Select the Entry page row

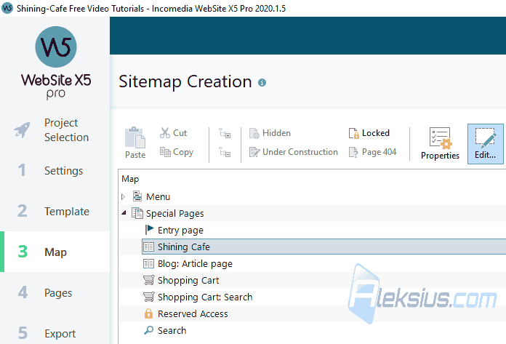(312, 230)
